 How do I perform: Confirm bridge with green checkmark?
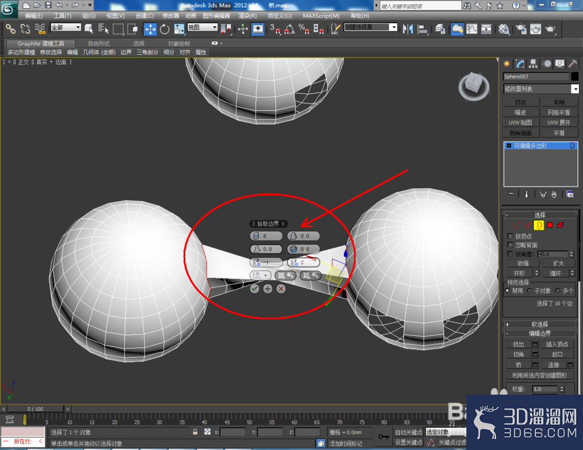(x=254, y=289)
